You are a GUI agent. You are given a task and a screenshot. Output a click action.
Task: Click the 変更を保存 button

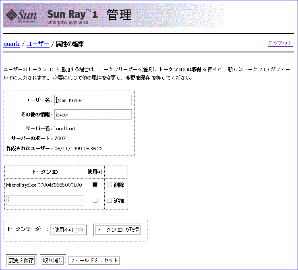(21, 260)
